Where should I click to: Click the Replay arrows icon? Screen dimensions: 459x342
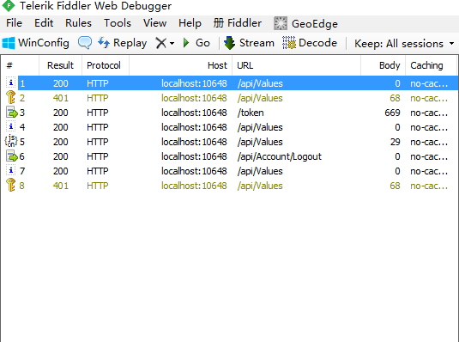104,43
